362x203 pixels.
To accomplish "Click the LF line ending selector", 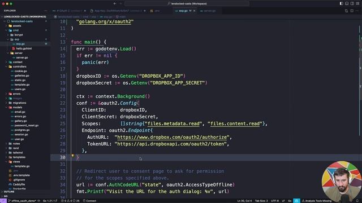I will pyautogui.click(x=283, y=201).
